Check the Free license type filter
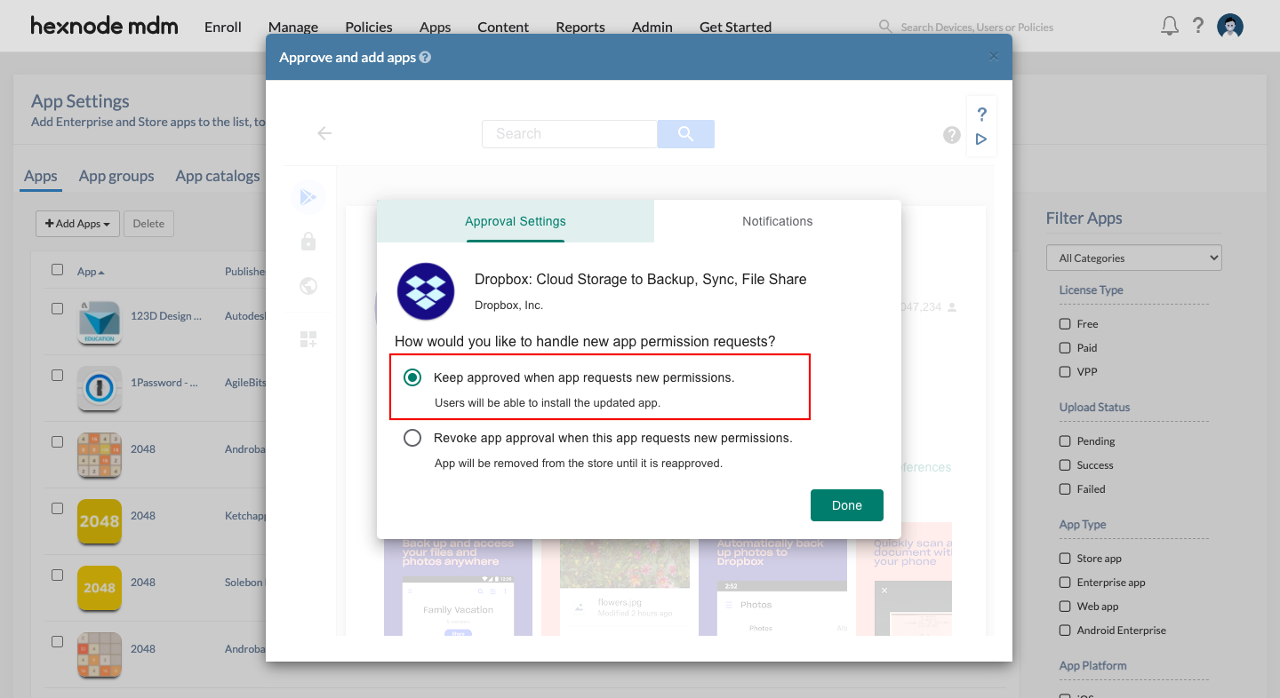This screenshot has height=698, width=1280. (1065, 324)
